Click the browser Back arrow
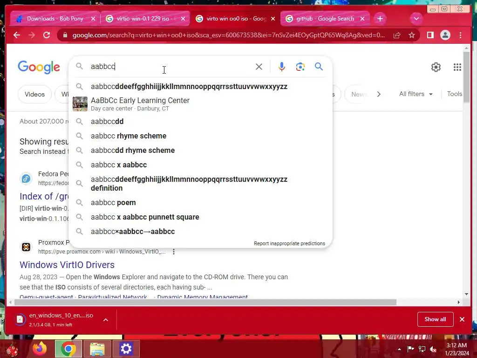477x358 pixels. (17, 35)
